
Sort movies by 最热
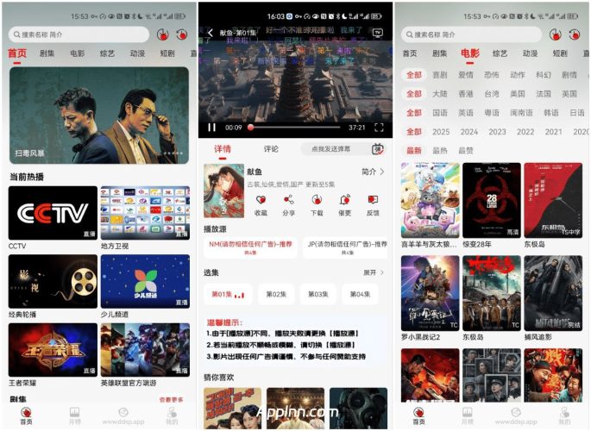click(439, 151)
